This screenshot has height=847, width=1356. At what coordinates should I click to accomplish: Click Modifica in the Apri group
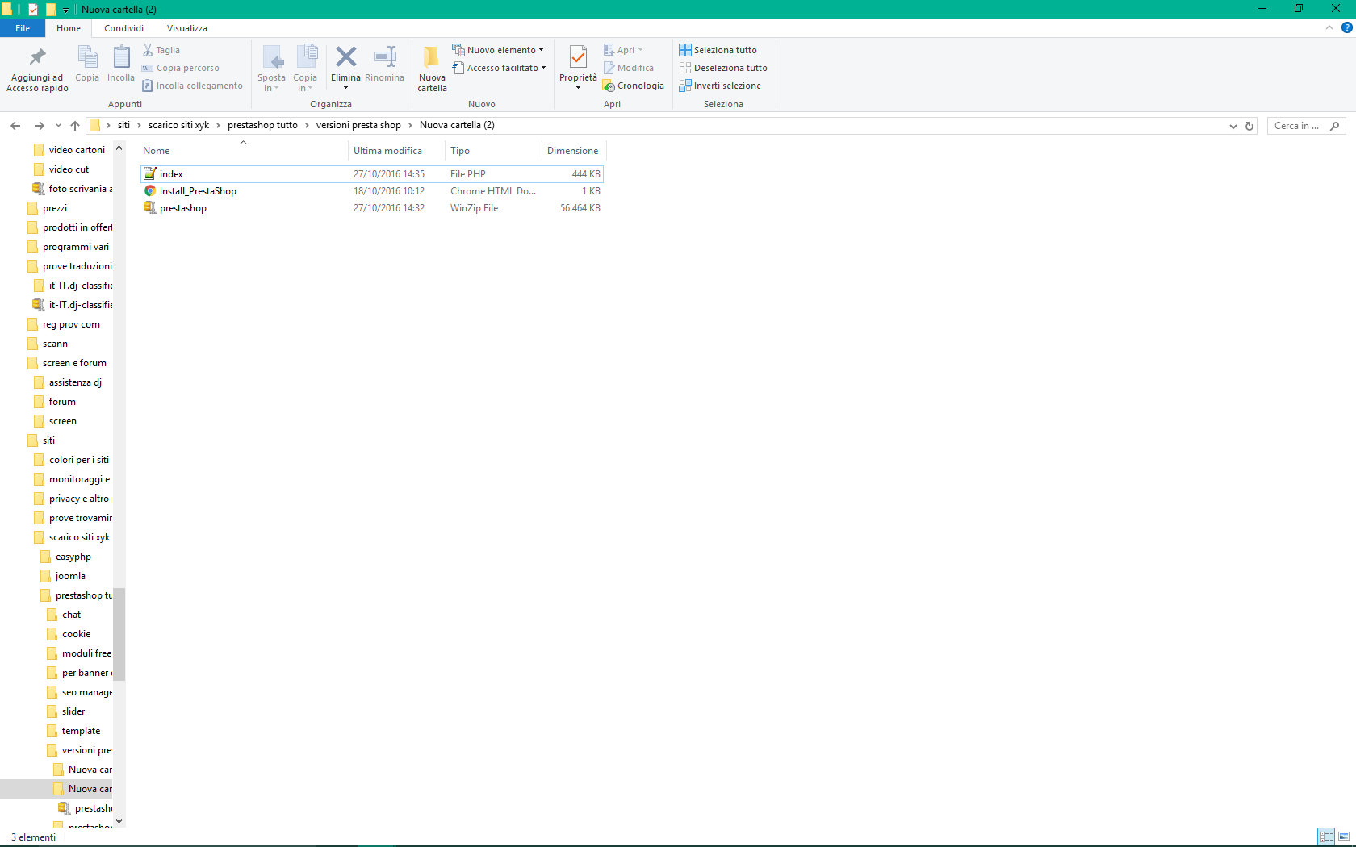(629, 68)
